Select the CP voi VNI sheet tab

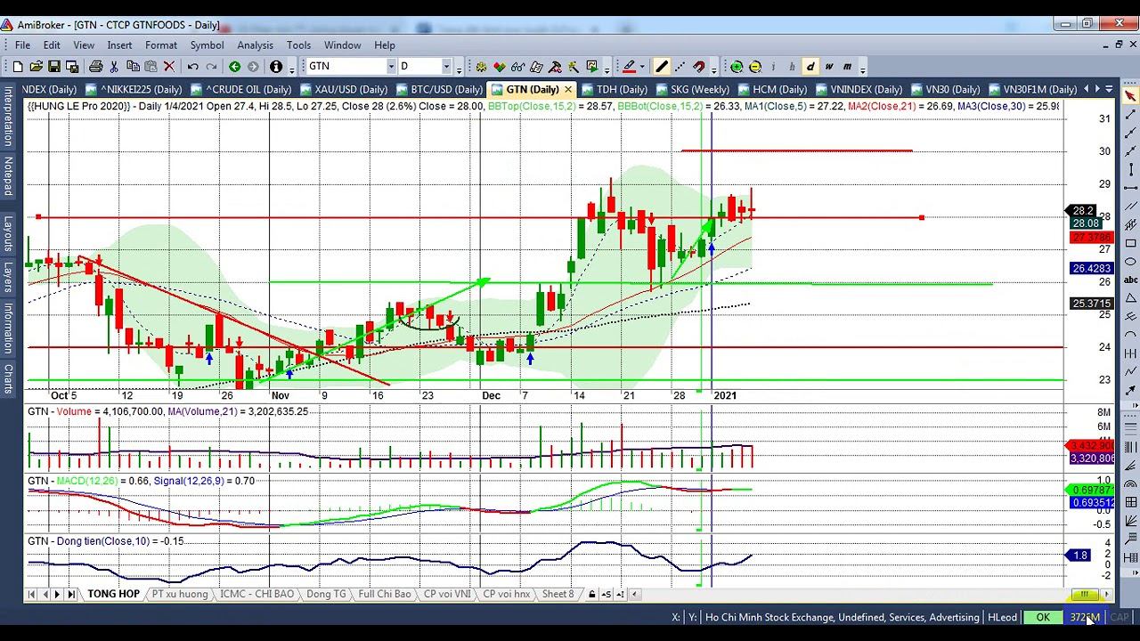(447, 594)
